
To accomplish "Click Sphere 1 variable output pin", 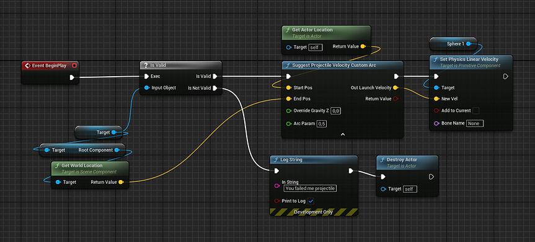I will coord(469,43).
